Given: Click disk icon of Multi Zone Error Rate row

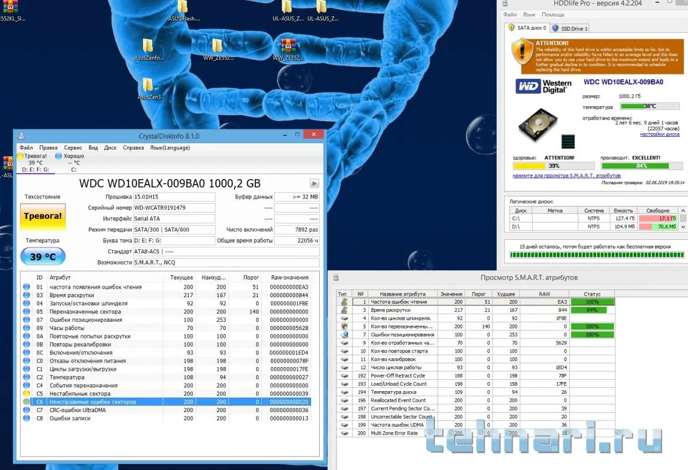Looking at the screenshot, I should [x=344, y=433].
